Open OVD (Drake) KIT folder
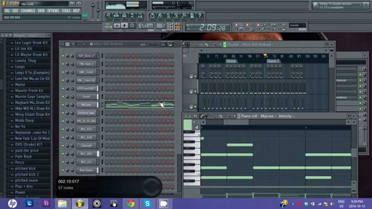This screenshot has width=372, height=209. pyautogui.click(x=28, y=145)
